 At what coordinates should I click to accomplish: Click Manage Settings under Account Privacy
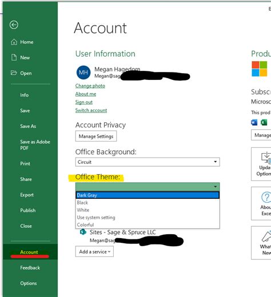tap(96, 136)
